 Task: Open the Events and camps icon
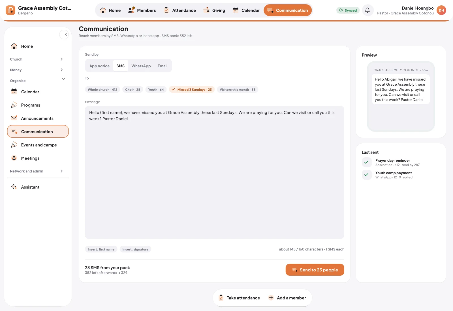click(x=14, y=145)
